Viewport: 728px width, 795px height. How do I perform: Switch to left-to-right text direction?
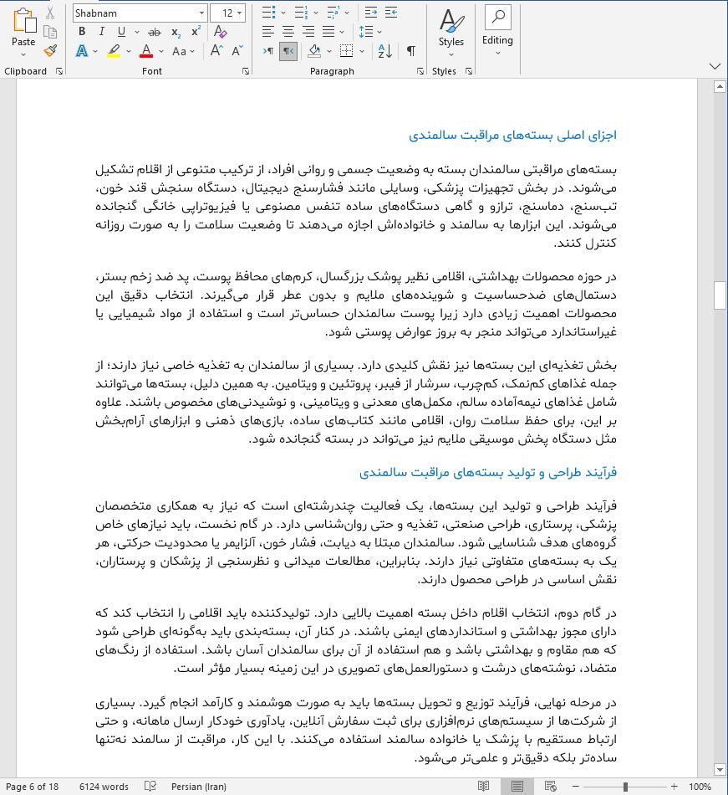point(268,51)
